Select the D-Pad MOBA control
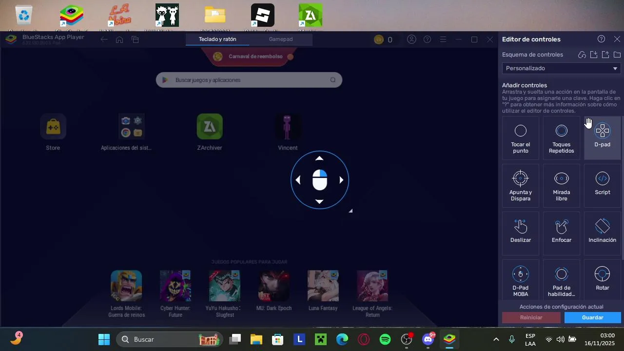The image size is (624, 351). click(x=521, y=280)
